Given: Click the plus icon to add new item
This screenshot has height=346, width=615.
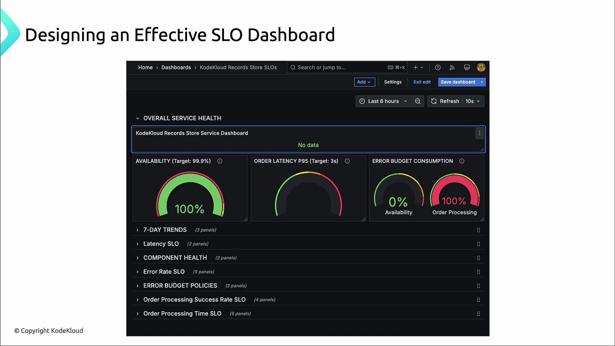Looking at the screenshot, I should 415,67.
